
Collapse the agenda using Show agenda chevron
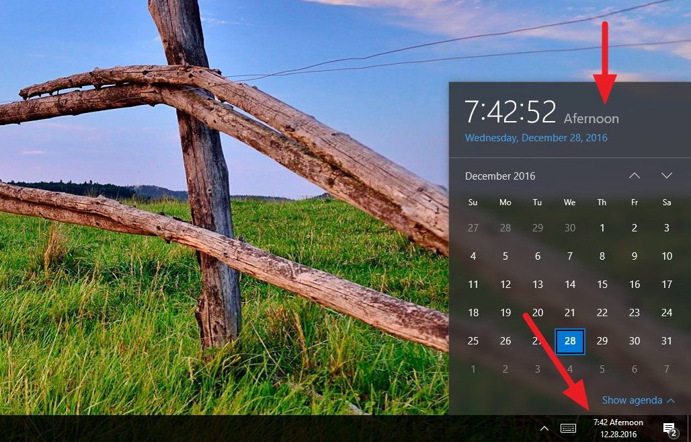[x=670, y=400]
